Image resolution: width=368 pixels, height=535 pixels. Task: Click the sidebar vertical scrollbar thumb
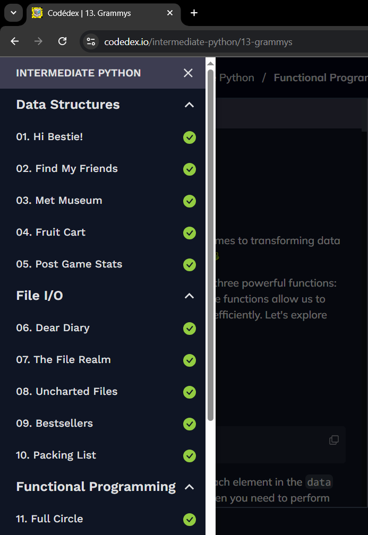211,245
